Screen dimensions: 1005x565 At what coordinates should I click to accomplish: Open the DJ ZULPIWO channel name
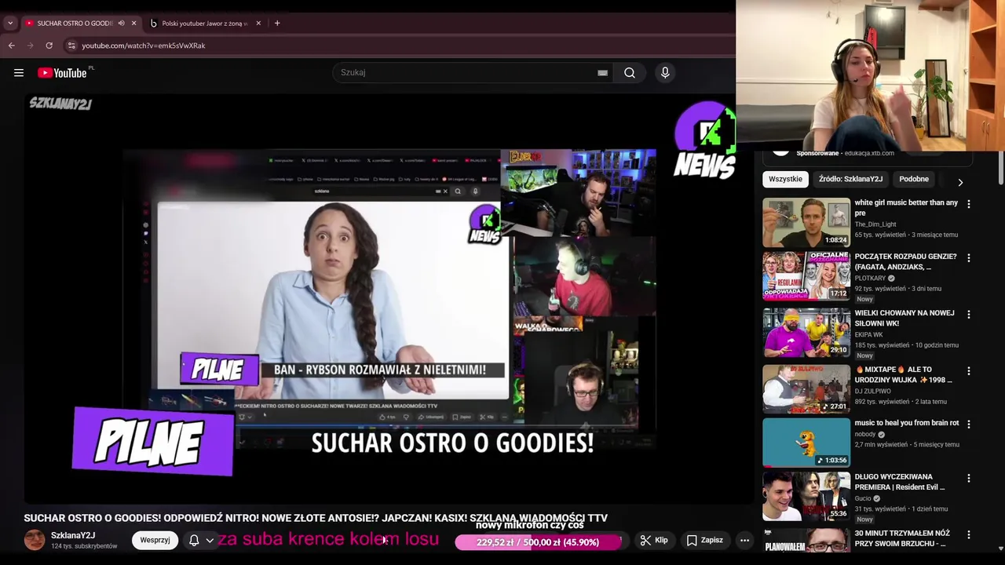(872, 392)
